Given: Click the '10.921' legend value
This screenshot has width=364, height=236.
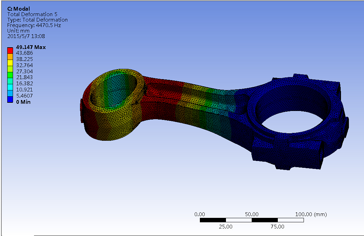Looking at the screenshot, I should click(x=24, y=90).
